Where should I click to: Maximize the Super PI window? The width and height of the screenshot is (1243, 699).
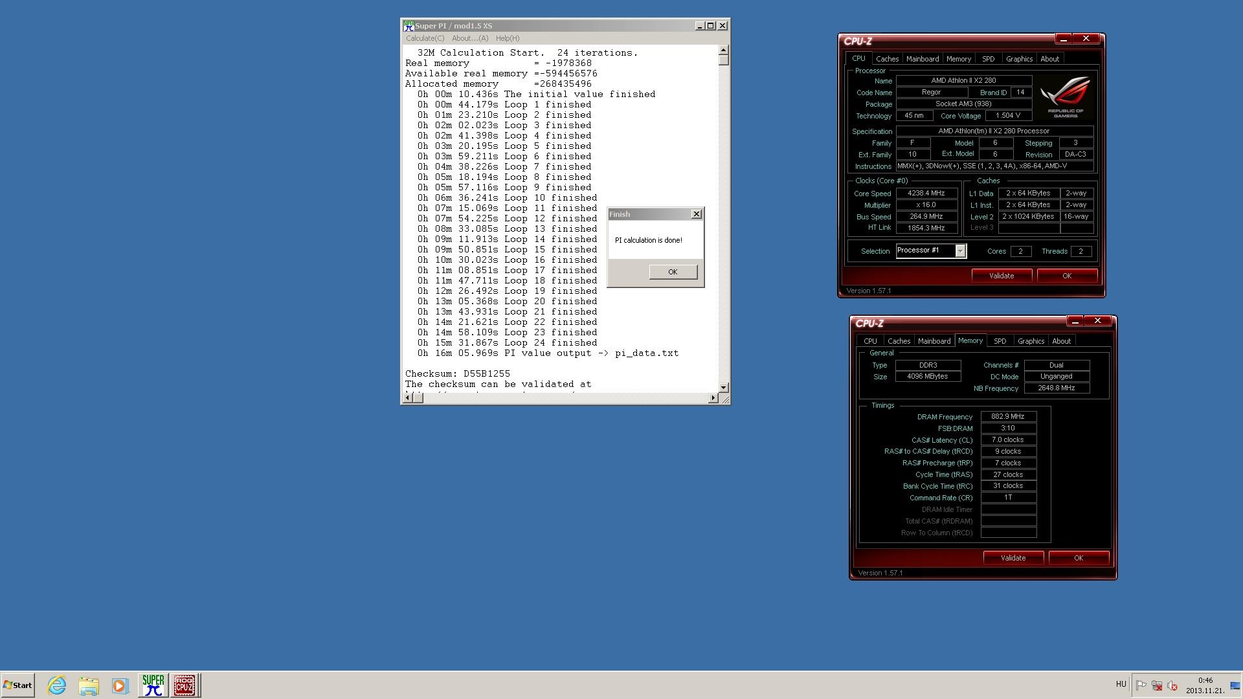[710, 26]
